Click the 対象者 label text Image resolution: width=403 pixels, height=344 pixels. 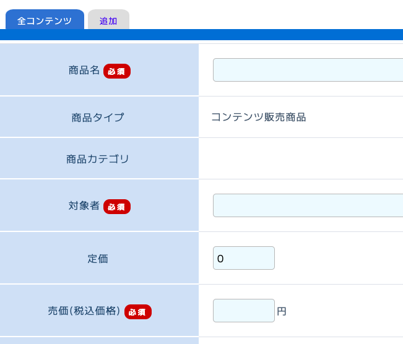pyautogui.click(x=84, y=206)
